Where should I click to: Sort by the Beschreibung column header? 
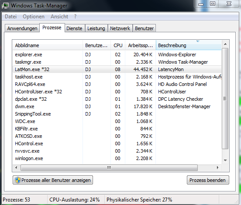[x=189, y=45]
